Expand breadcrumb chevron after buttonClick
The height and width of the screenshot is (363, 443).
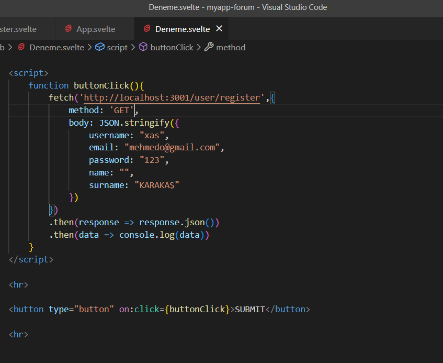click(x=199, y=47)
